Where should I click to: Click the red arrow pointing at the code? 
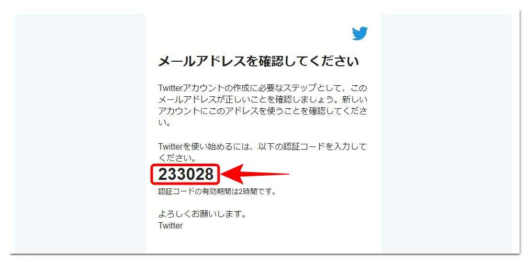tap(255, 174)
